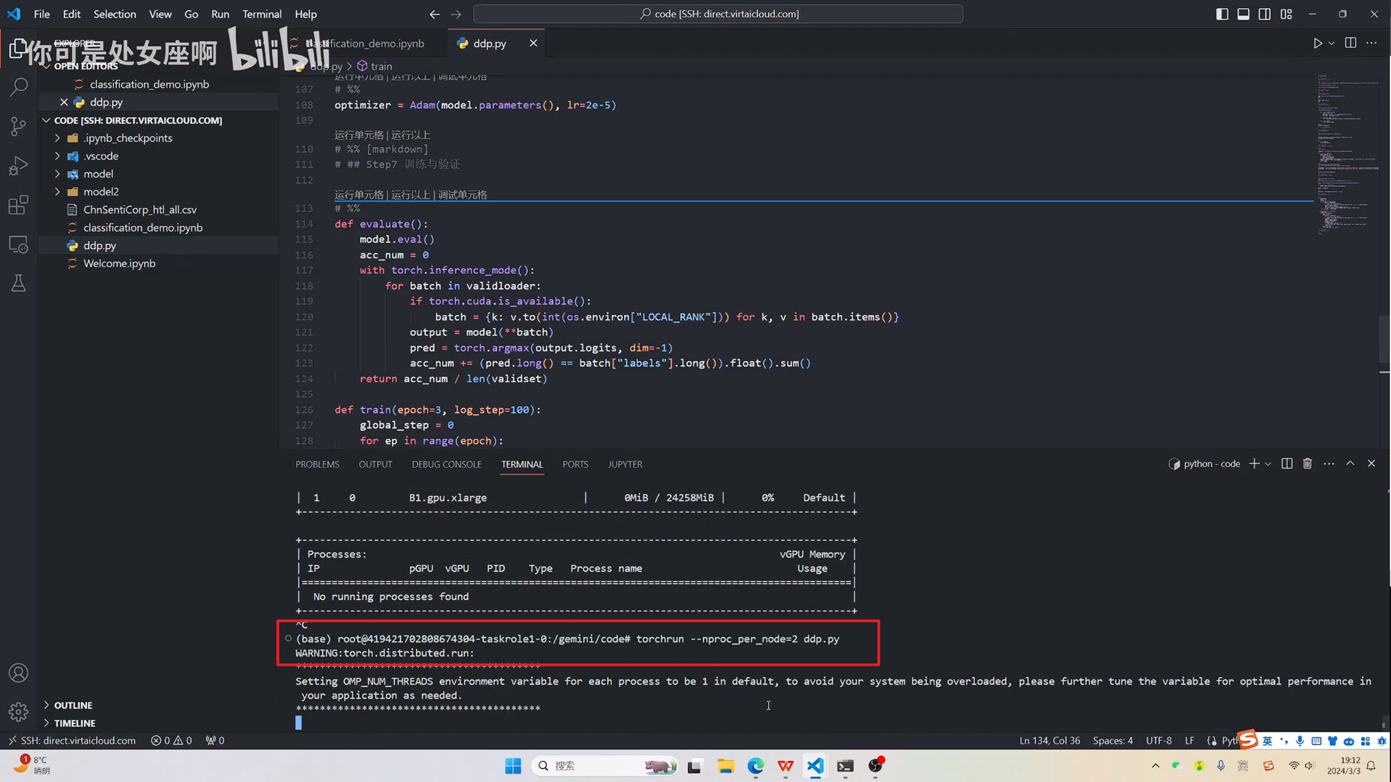
Task: Open the Search view in activity bar
Action: click(x=18, y=87)
